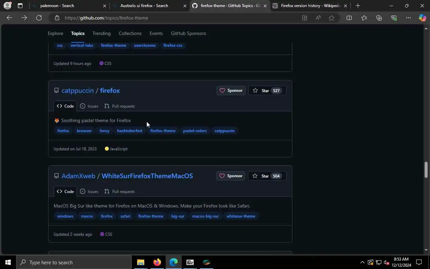Open the Favorites list icon

pyautogui.click(x=364, y=18)
